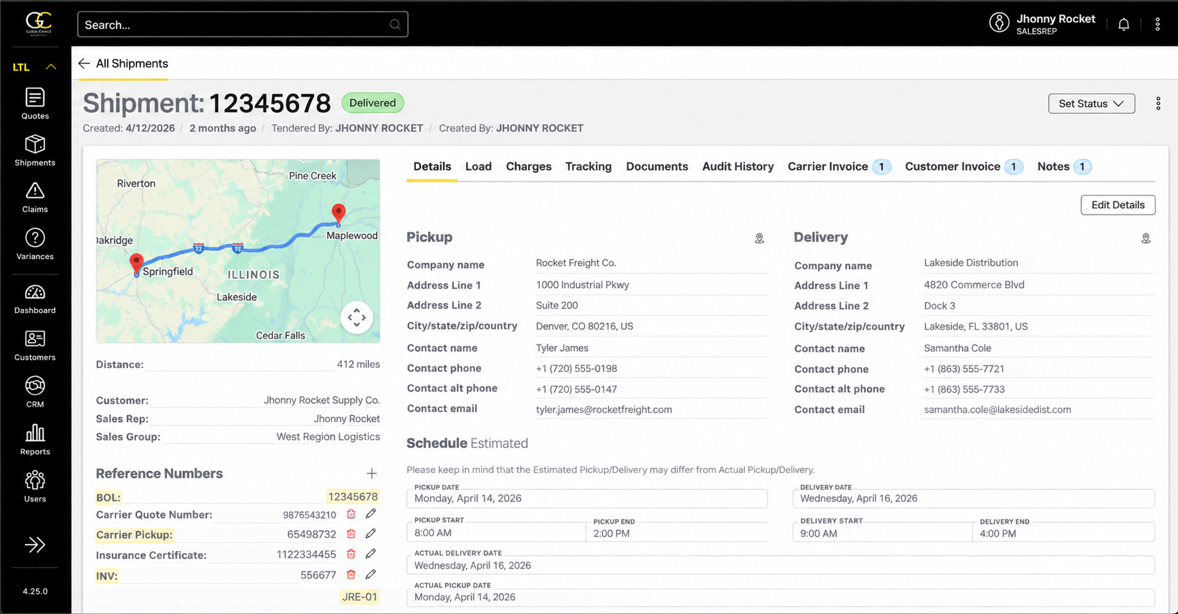The image size is (1178, 614).
Task: Click the Pickup Date field
Action: [x=587, y=498]
